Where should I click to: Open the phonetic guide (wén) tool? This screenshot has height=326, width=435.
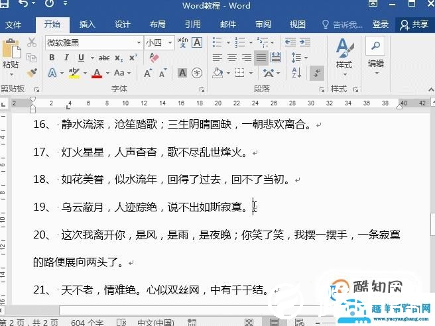182,42
